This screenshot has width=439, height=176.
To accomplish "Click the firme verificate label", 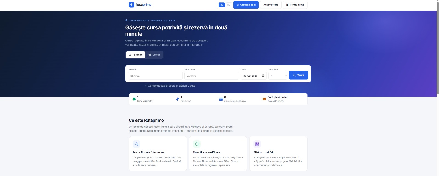I will (145, 101).
